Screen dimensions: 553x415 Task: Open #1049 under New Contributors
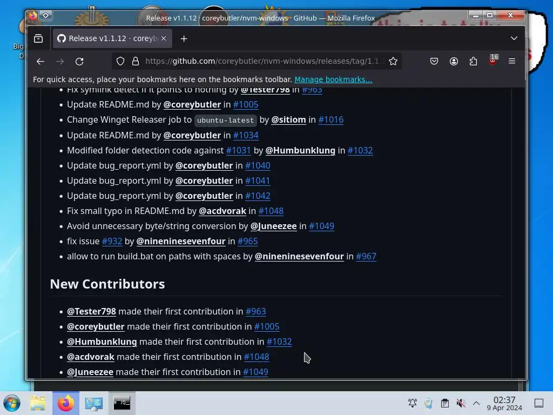click(255, 372)
